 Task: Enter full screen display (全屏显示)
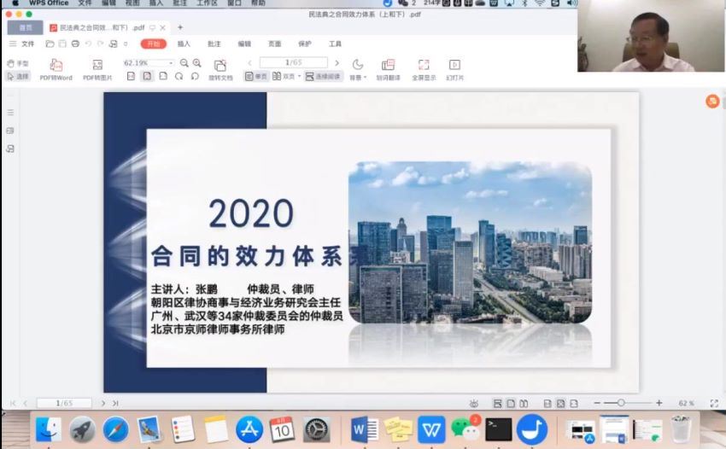click(424, 69)
